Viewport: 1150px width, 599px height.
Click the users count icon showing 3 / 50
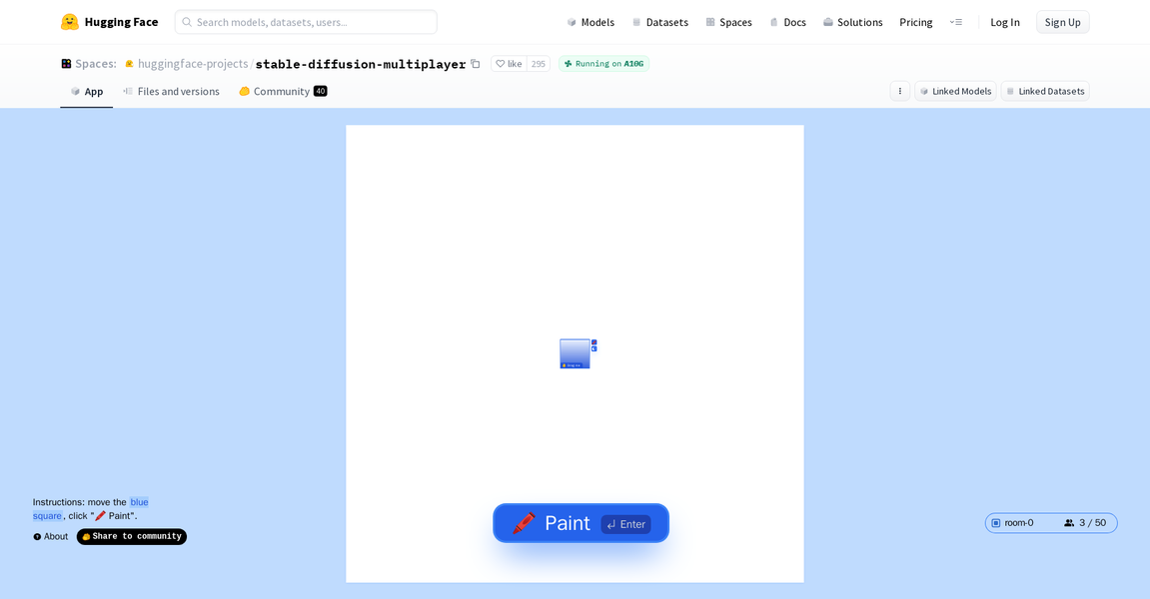[x=1069, y=522]
